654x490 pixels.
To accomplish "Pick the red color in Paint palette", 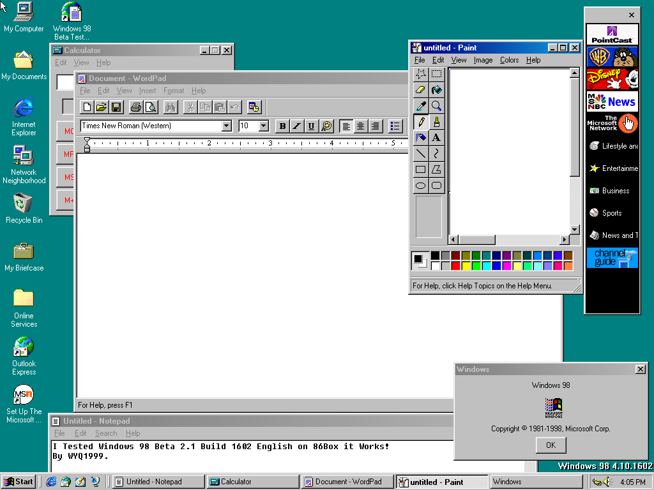I will coord(455,265).
